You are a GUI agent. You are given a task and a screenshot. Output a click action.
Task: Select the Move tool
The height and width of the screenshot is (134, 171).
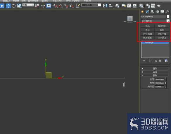click(x=8, y=6)
